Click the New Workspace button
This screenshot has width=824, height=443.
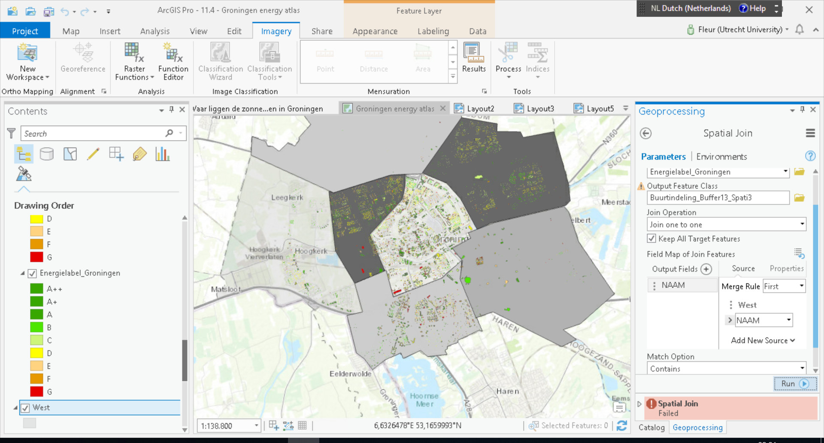27,62
